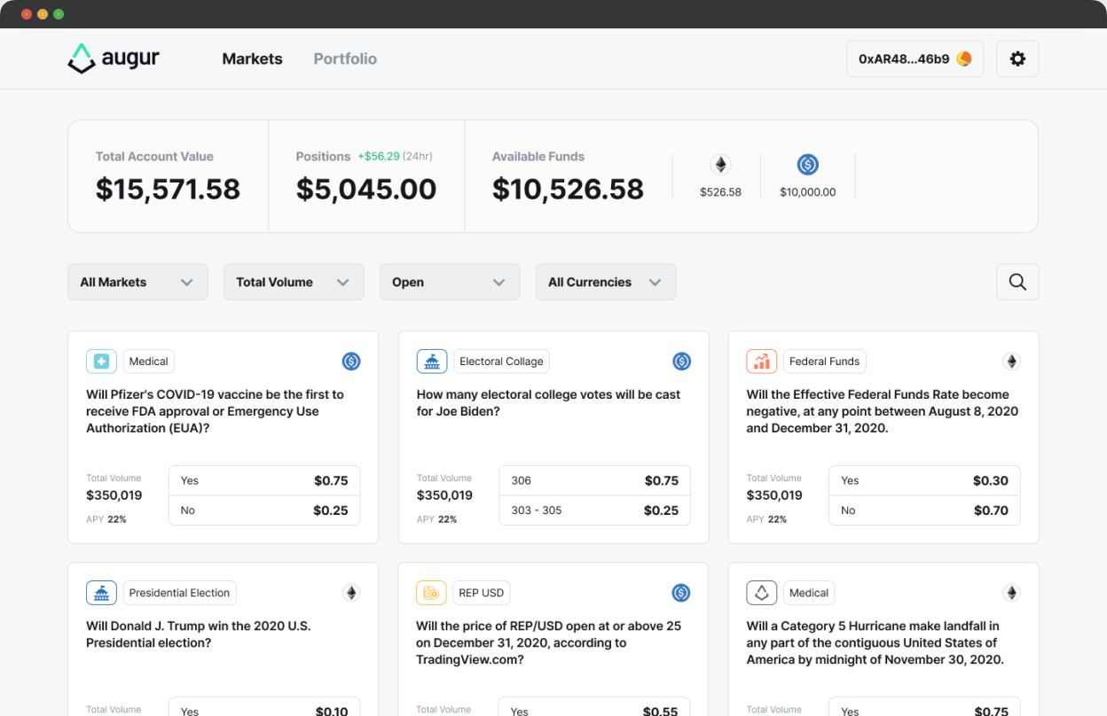Click the Medical tag on Pfizer card
This screenshot has height=716, width=1107.
pos(148,362)
